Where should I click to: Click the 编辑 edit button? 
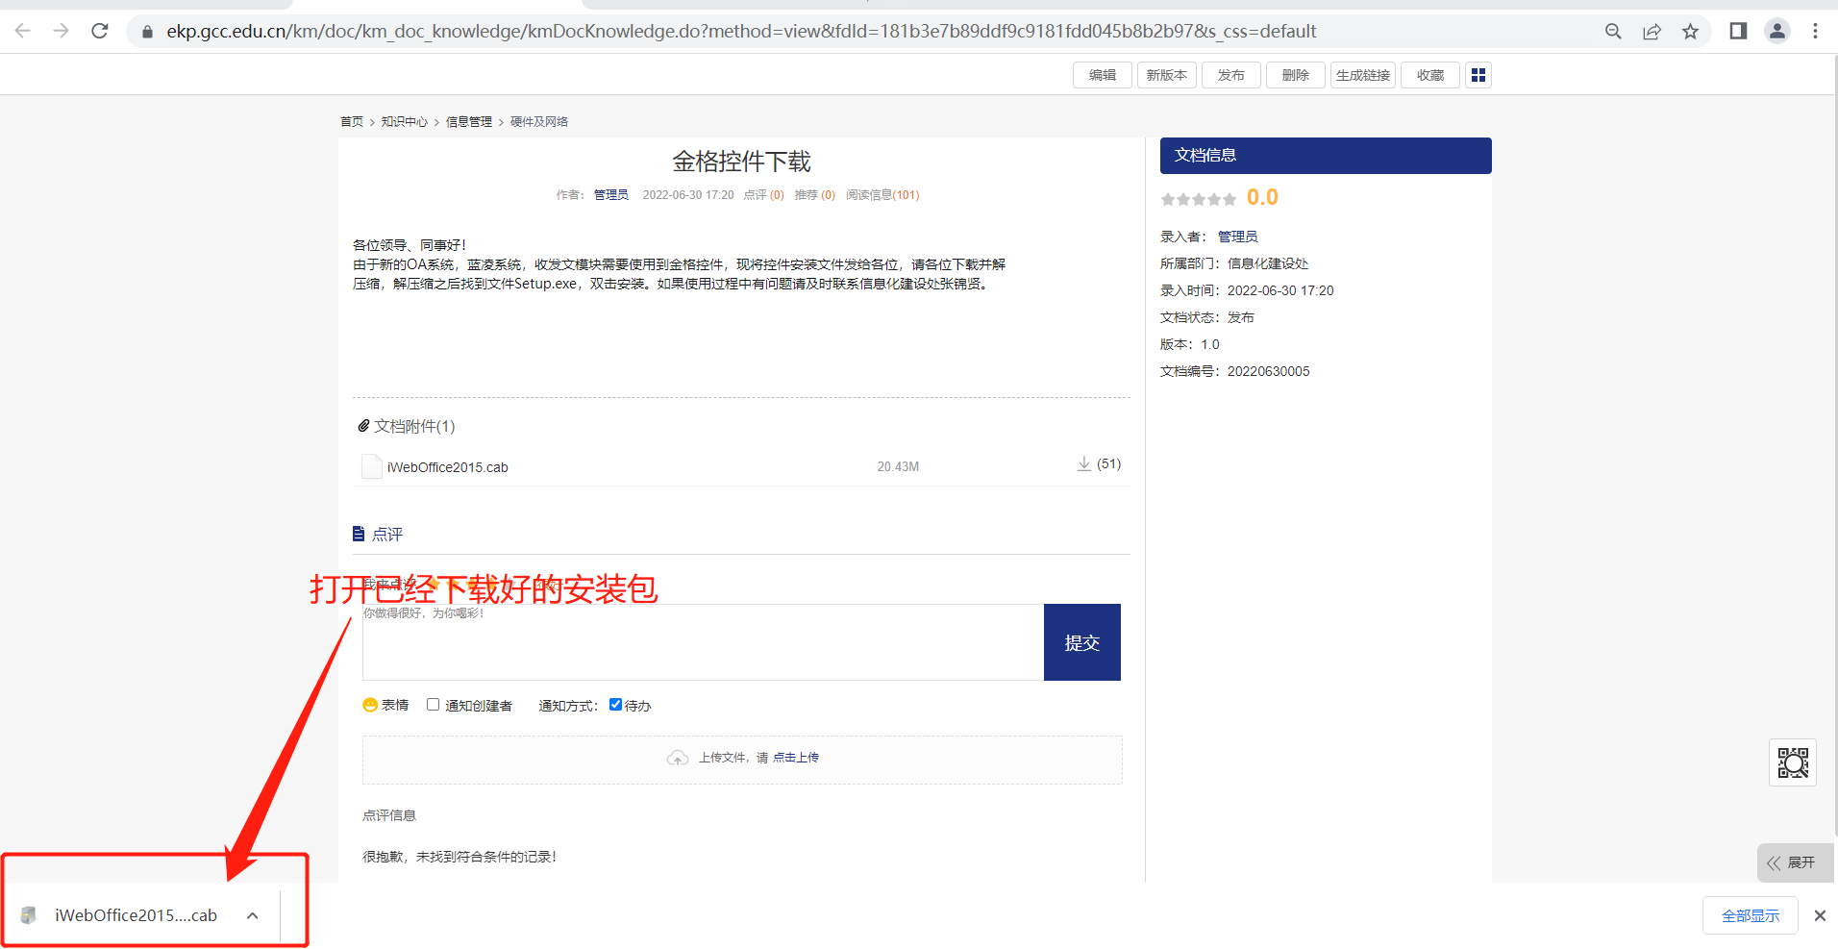[1102, 75]
